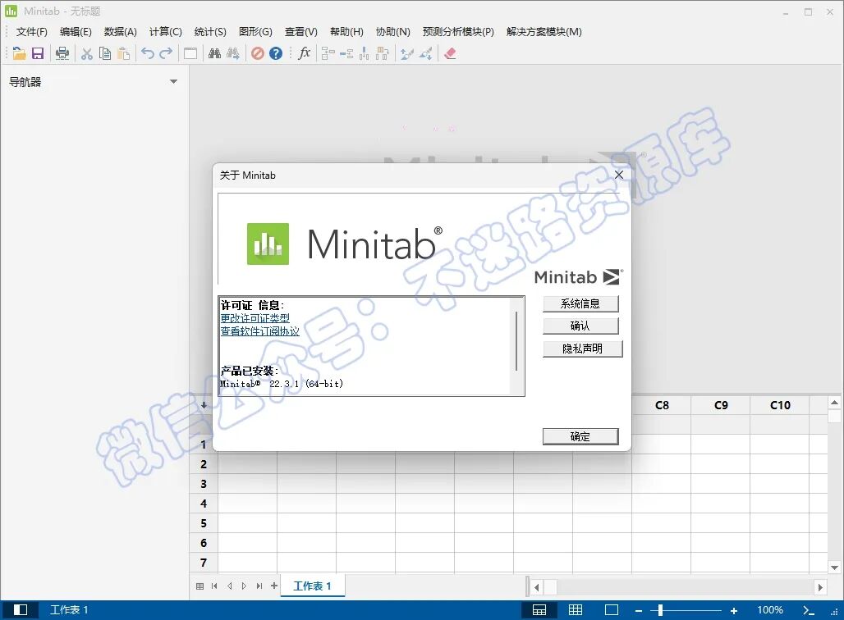The width and height of the screenshot is (844, 620).
Task: Go to previous worksheet tab arrow
Action: [229, 586]
